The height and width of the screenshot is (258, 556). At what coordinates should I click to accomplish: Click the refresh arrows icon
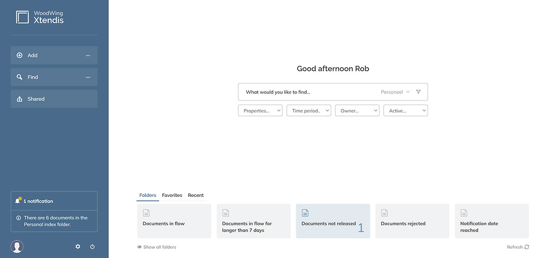(526, 247)
